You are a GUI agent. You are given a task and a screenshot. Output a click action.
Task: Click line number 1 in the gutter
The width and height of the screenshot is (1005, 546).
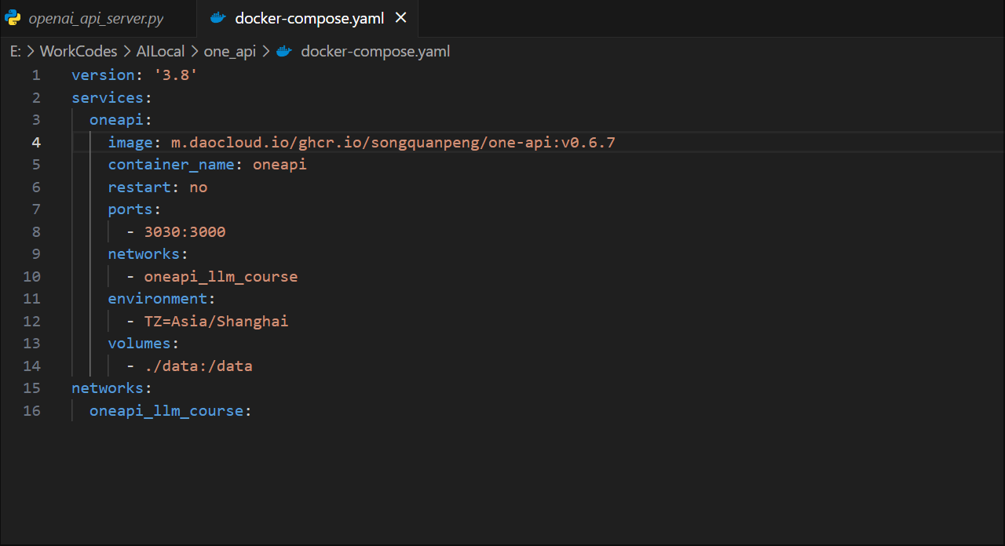click(x=36, y=75)
